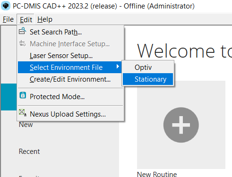Select the Optiv environment file
Viewport: 232px width, 177px height.
click(x=148, y=67)
